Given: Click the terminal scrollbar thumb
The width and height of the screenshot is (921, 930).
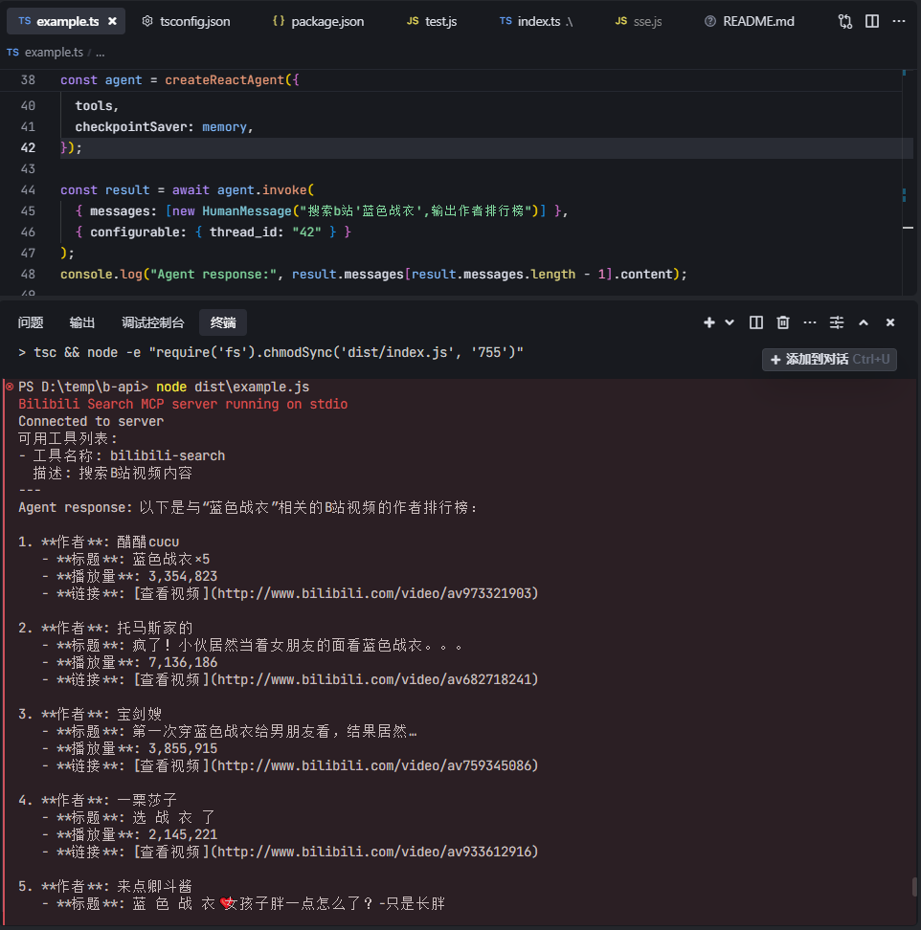Looking at the screenshot, I should (914, 887).
